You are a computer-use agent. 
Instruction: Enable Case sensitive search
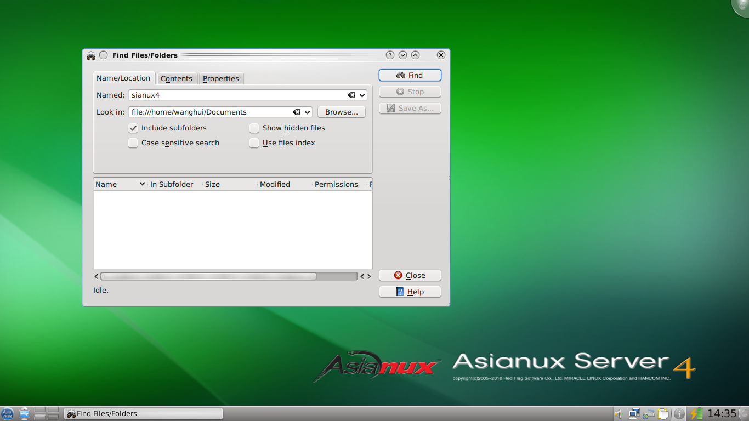click(x=133, y=143)
